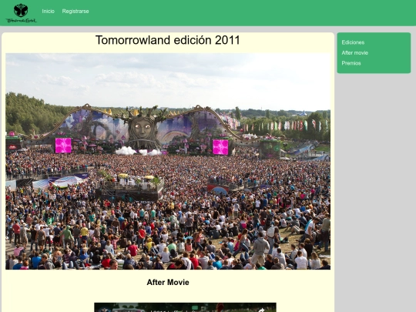Click the bold After Movie heading

168,282
